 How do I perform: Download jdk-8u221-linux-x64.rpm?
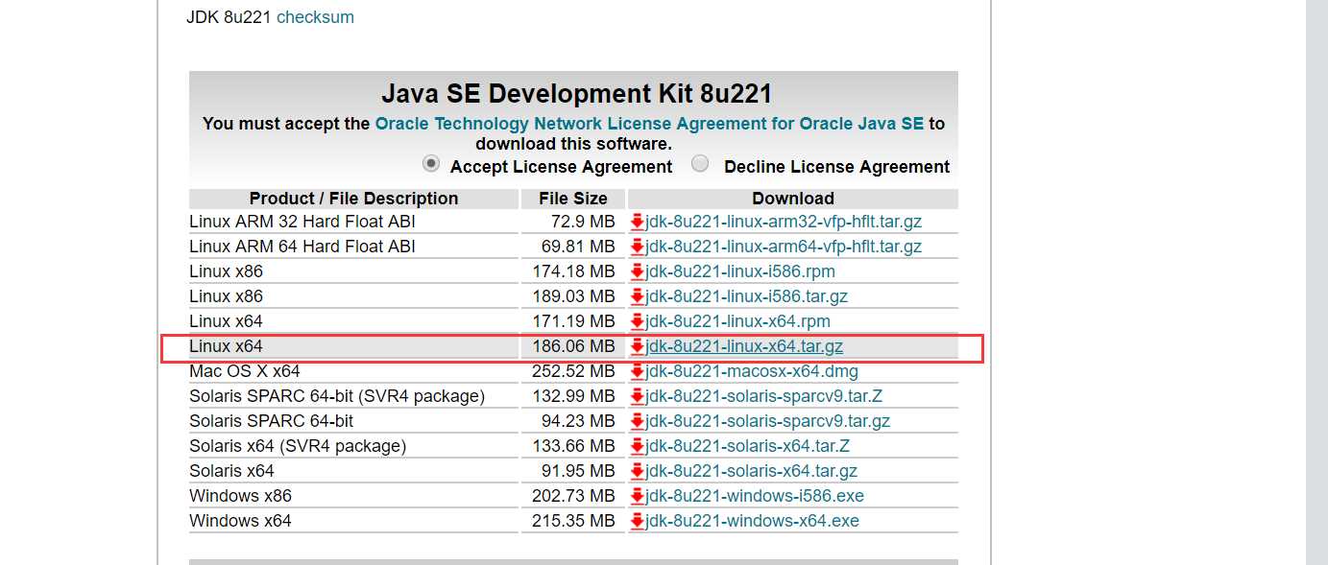coord(738,321)
